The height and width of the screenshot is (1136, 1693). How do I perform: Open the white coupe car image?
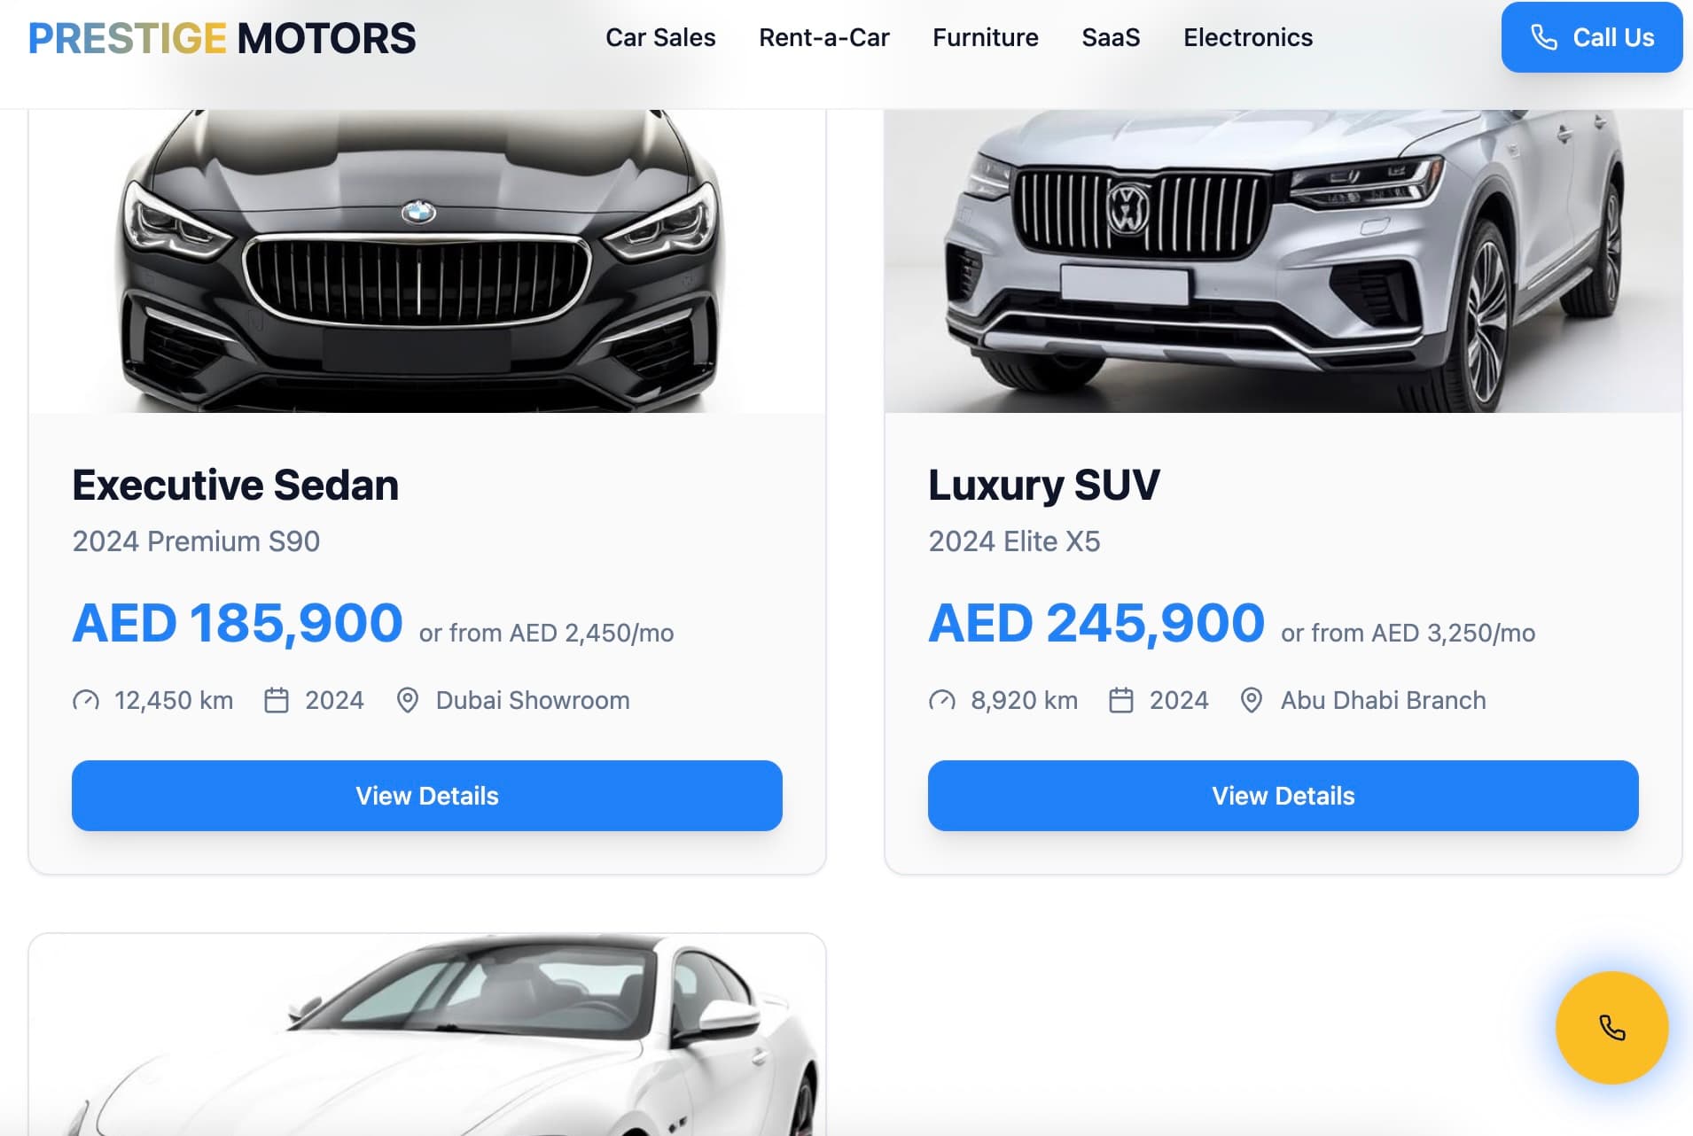[x=427, y=1035]
